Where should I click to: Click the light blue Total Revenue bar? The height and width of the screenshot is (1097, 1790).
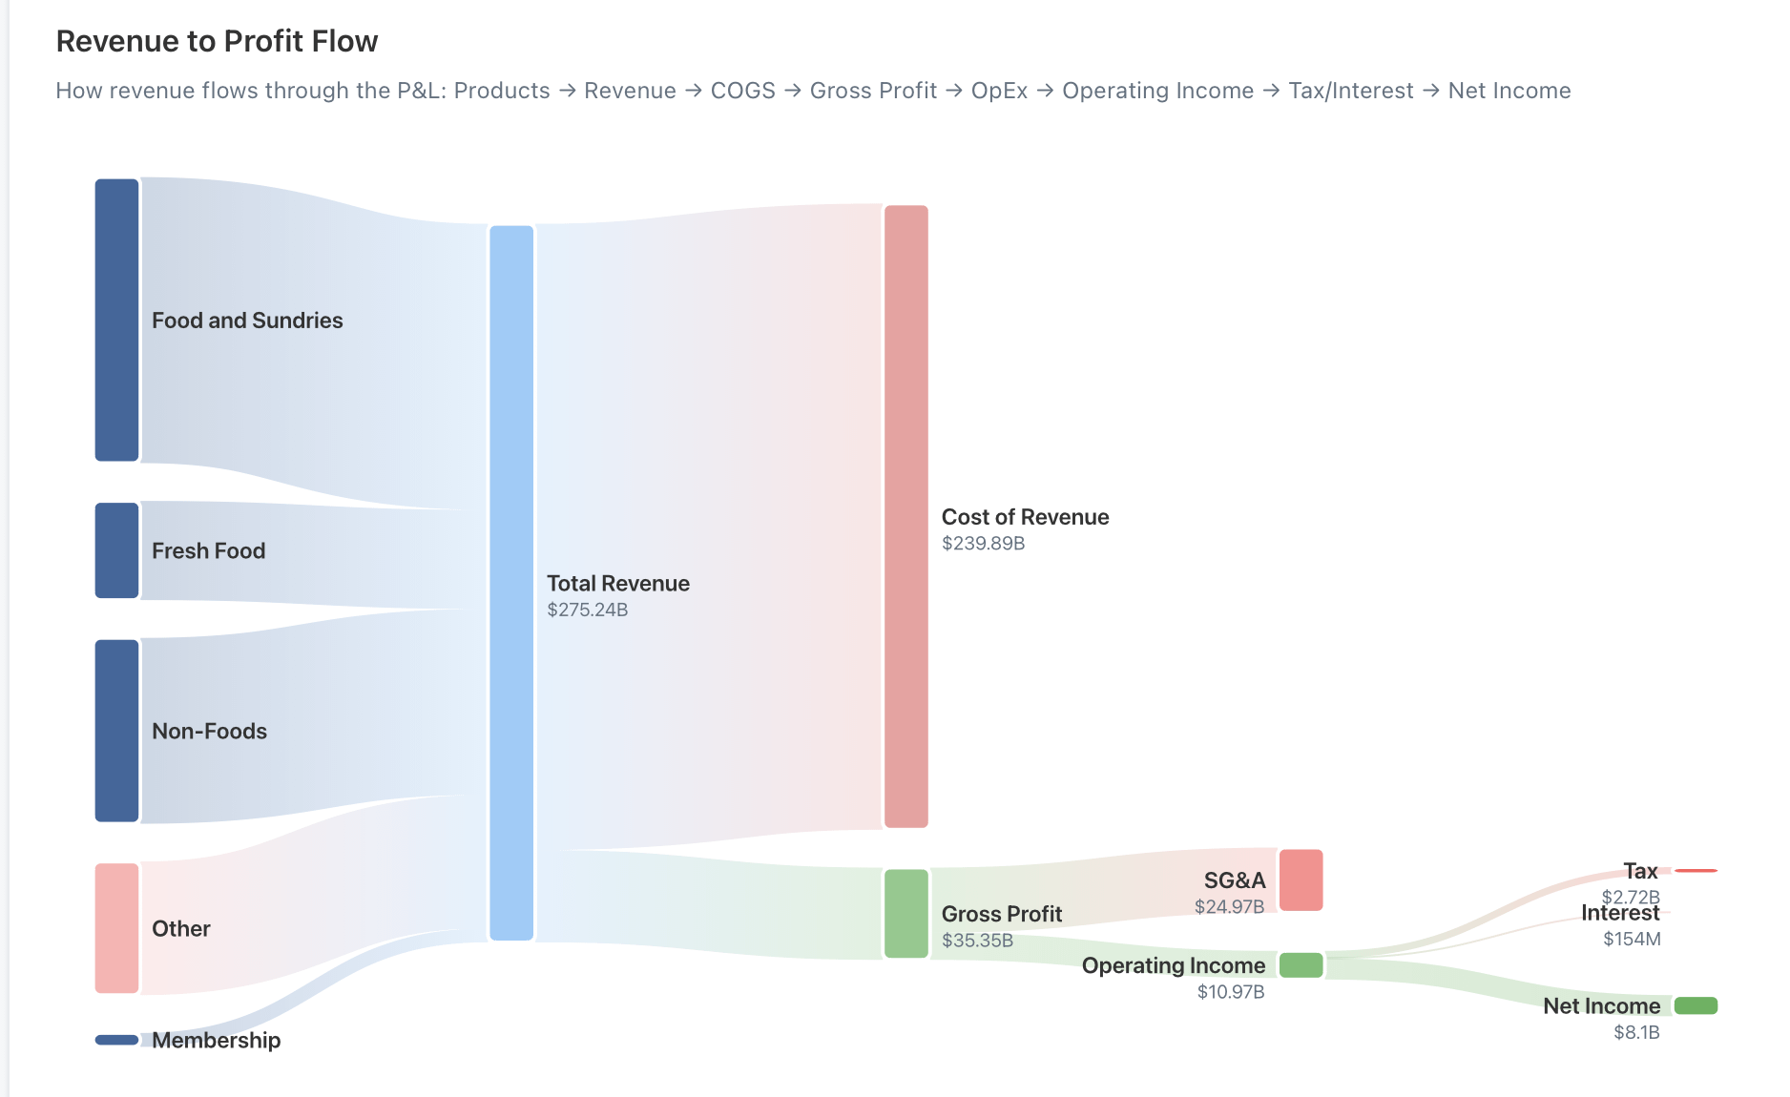pyautogui.click(x=511, y=583)
